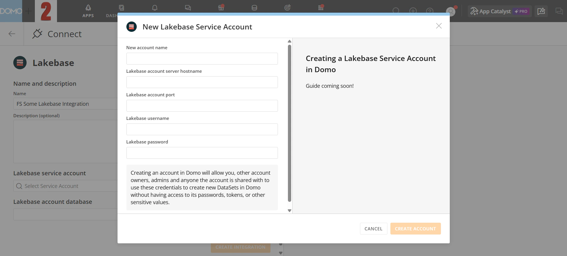This screenshot has width=567, height=256.
Task: Focus the New account name field
Action: point(202,59)
